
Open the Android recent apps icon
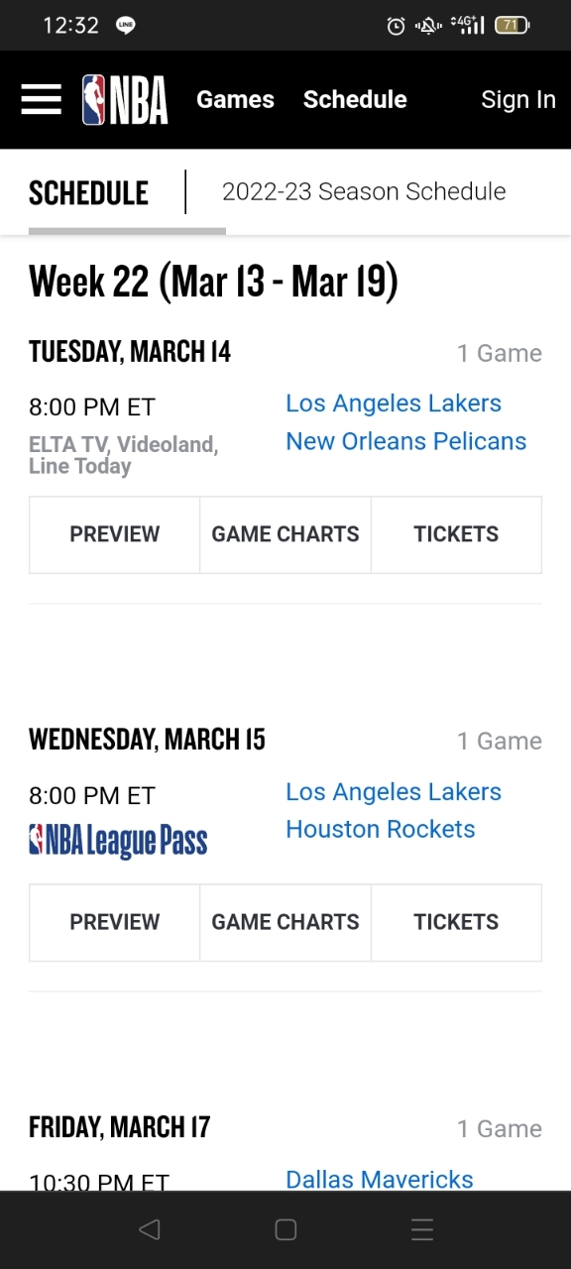tap(422, 1230)
